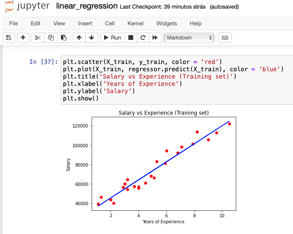
Task: Click the 120000 y-axis tick label
Action: point(80,126)
